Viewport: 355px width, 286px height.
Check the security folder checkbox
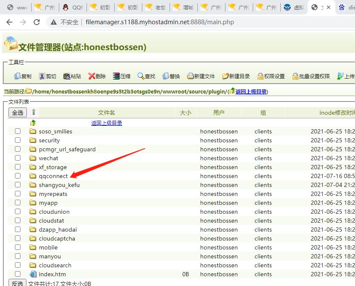tap(17, 140)
